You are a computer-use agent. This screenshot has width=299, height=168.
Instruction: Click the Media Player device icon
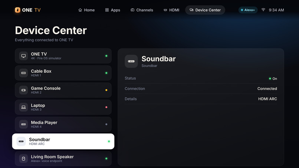23,124
